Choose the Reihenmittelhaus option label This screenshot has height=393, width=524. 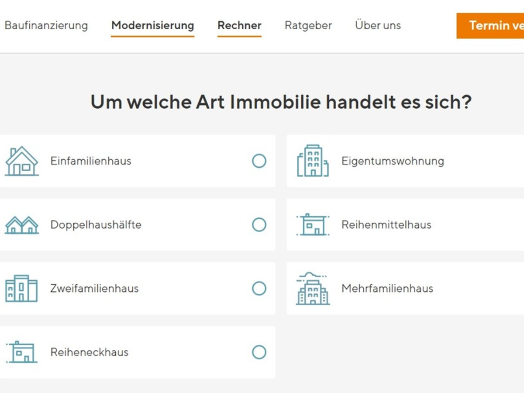[x=386, y=225]
